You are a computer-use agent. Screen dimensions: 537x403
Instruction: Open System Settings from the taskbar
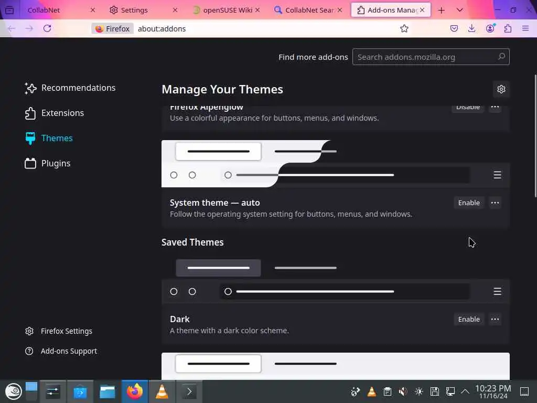(53, 391)
